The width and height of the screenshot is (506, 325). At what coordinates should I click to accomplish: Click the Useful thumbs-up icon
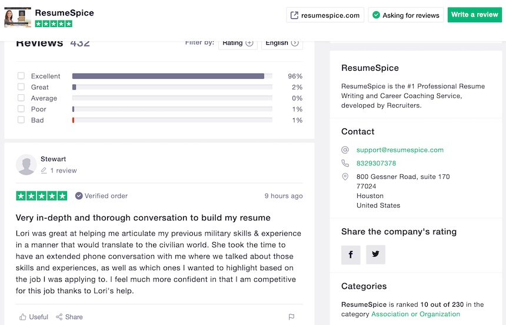coord(23,317)
